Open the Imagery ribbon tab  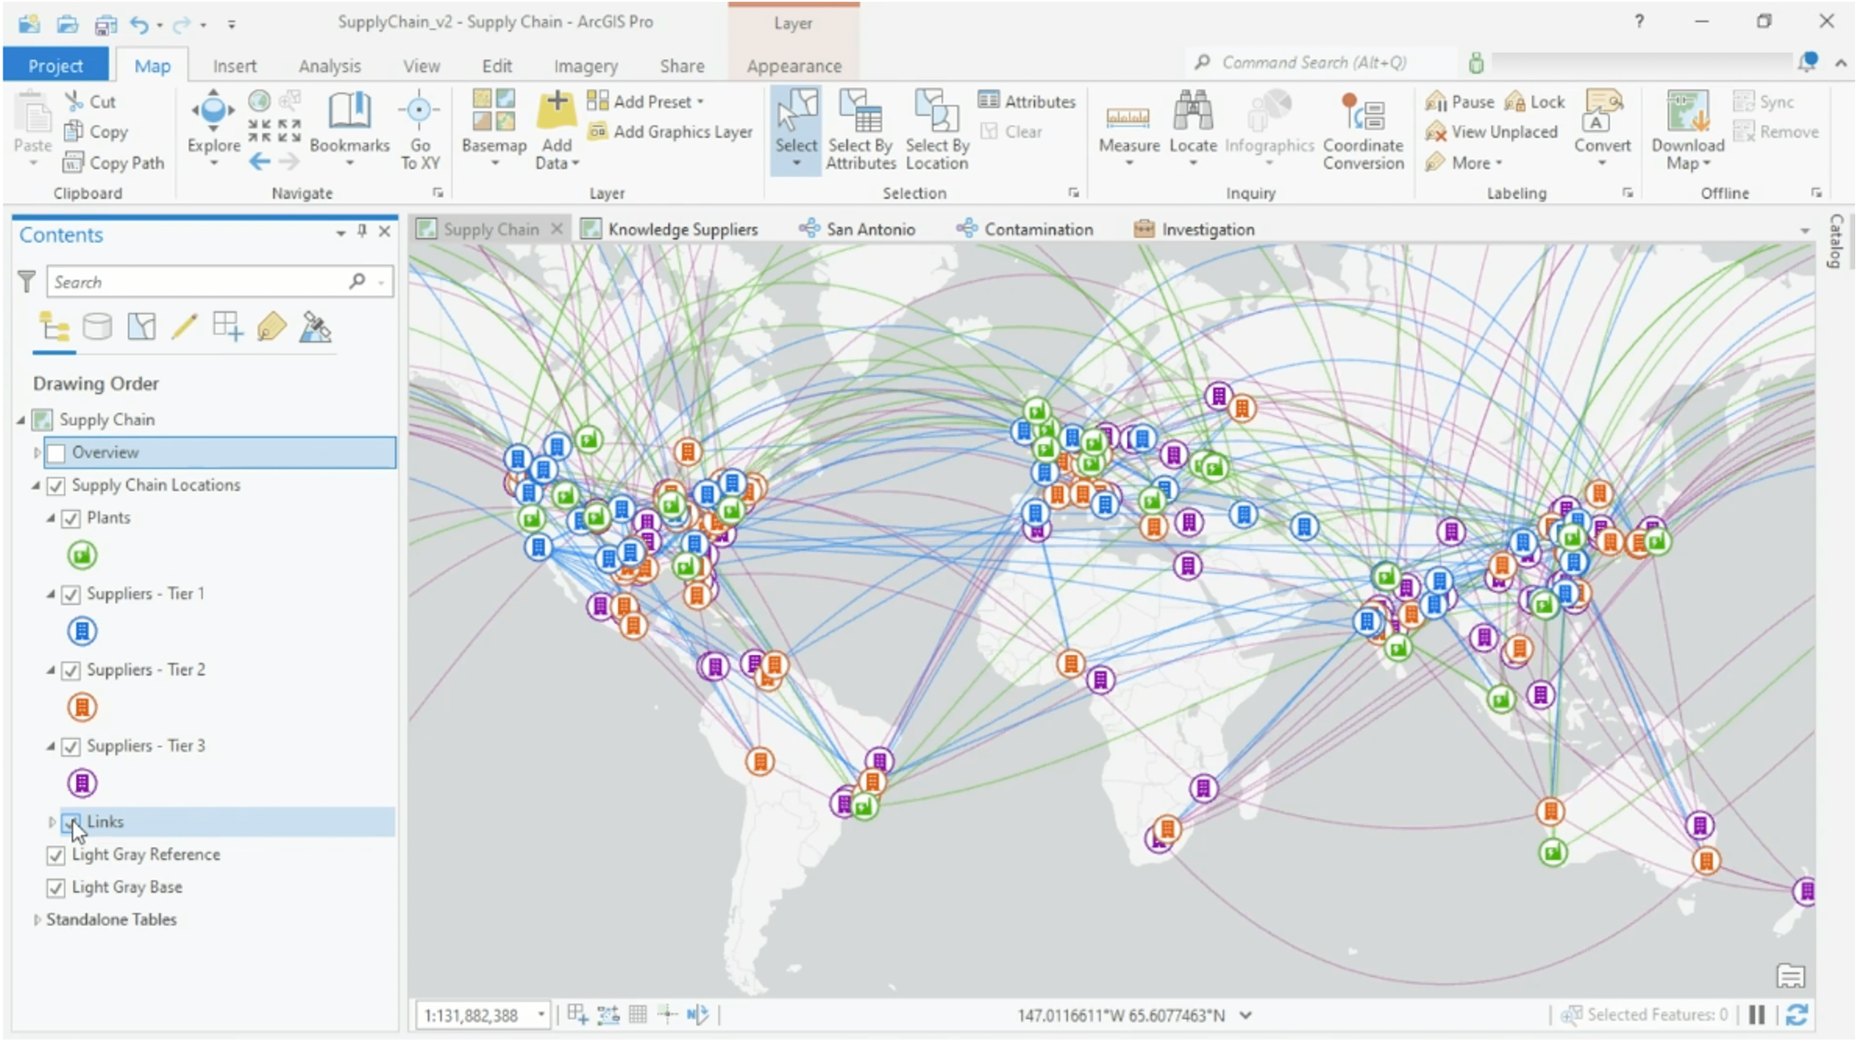coord(586,66)
